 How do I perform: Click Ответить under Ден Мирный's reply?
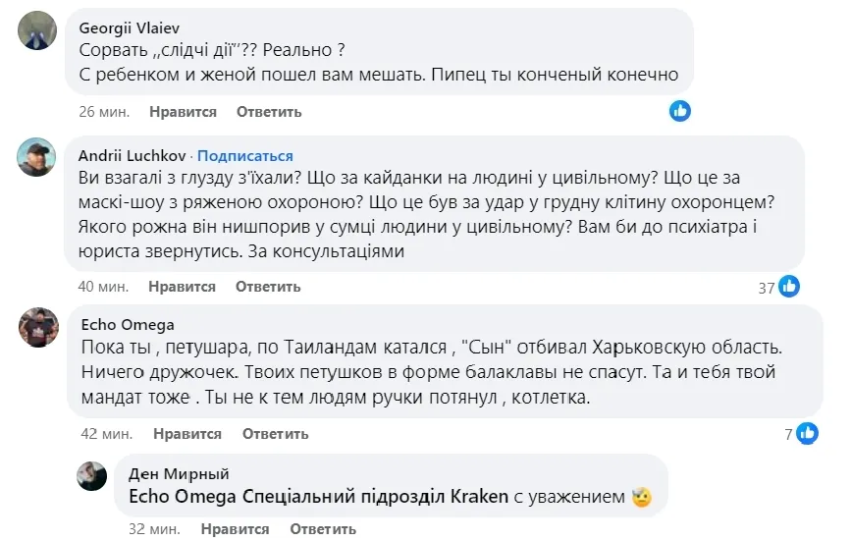tap(322, 529)
